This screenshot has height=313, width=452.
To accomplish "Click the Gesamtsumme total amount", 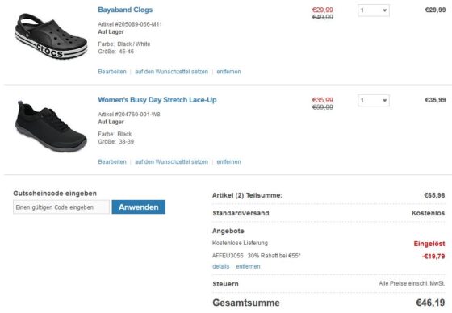I will [430, 303].
